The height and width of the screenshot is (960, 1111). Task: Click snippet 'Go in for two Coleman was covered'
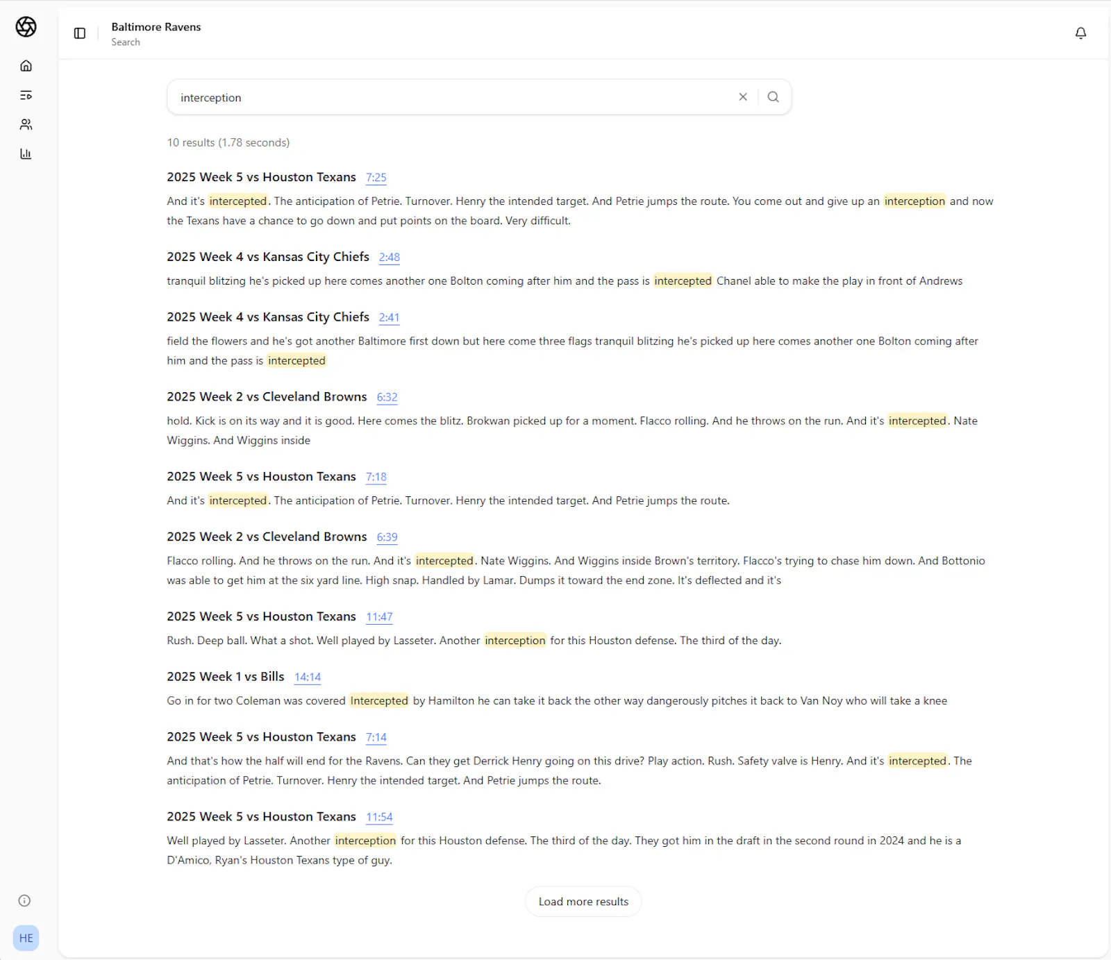tap(557, 701)
